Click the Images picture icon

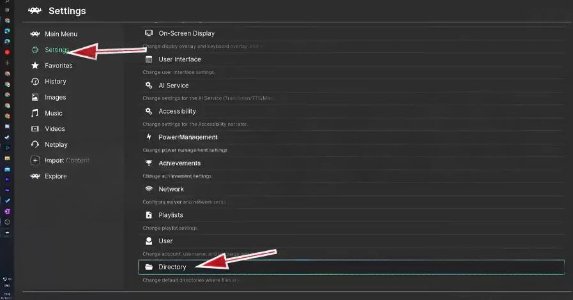click(35, 98)
